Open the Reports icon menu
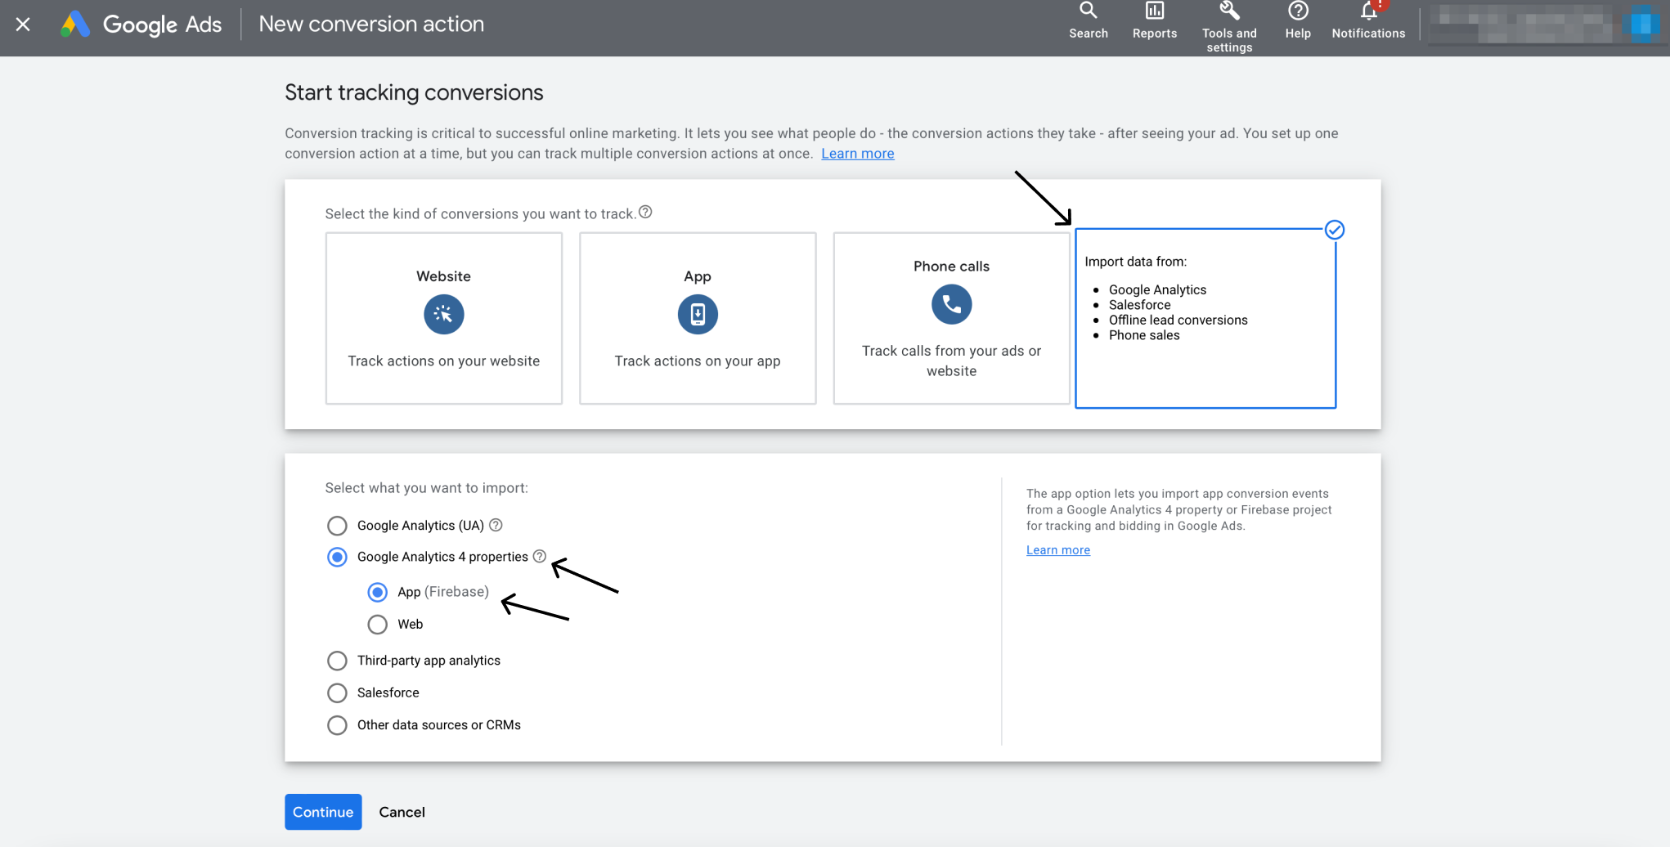Image resolution: width=1670 pixels, height=847 pixels. (1154, 20)
